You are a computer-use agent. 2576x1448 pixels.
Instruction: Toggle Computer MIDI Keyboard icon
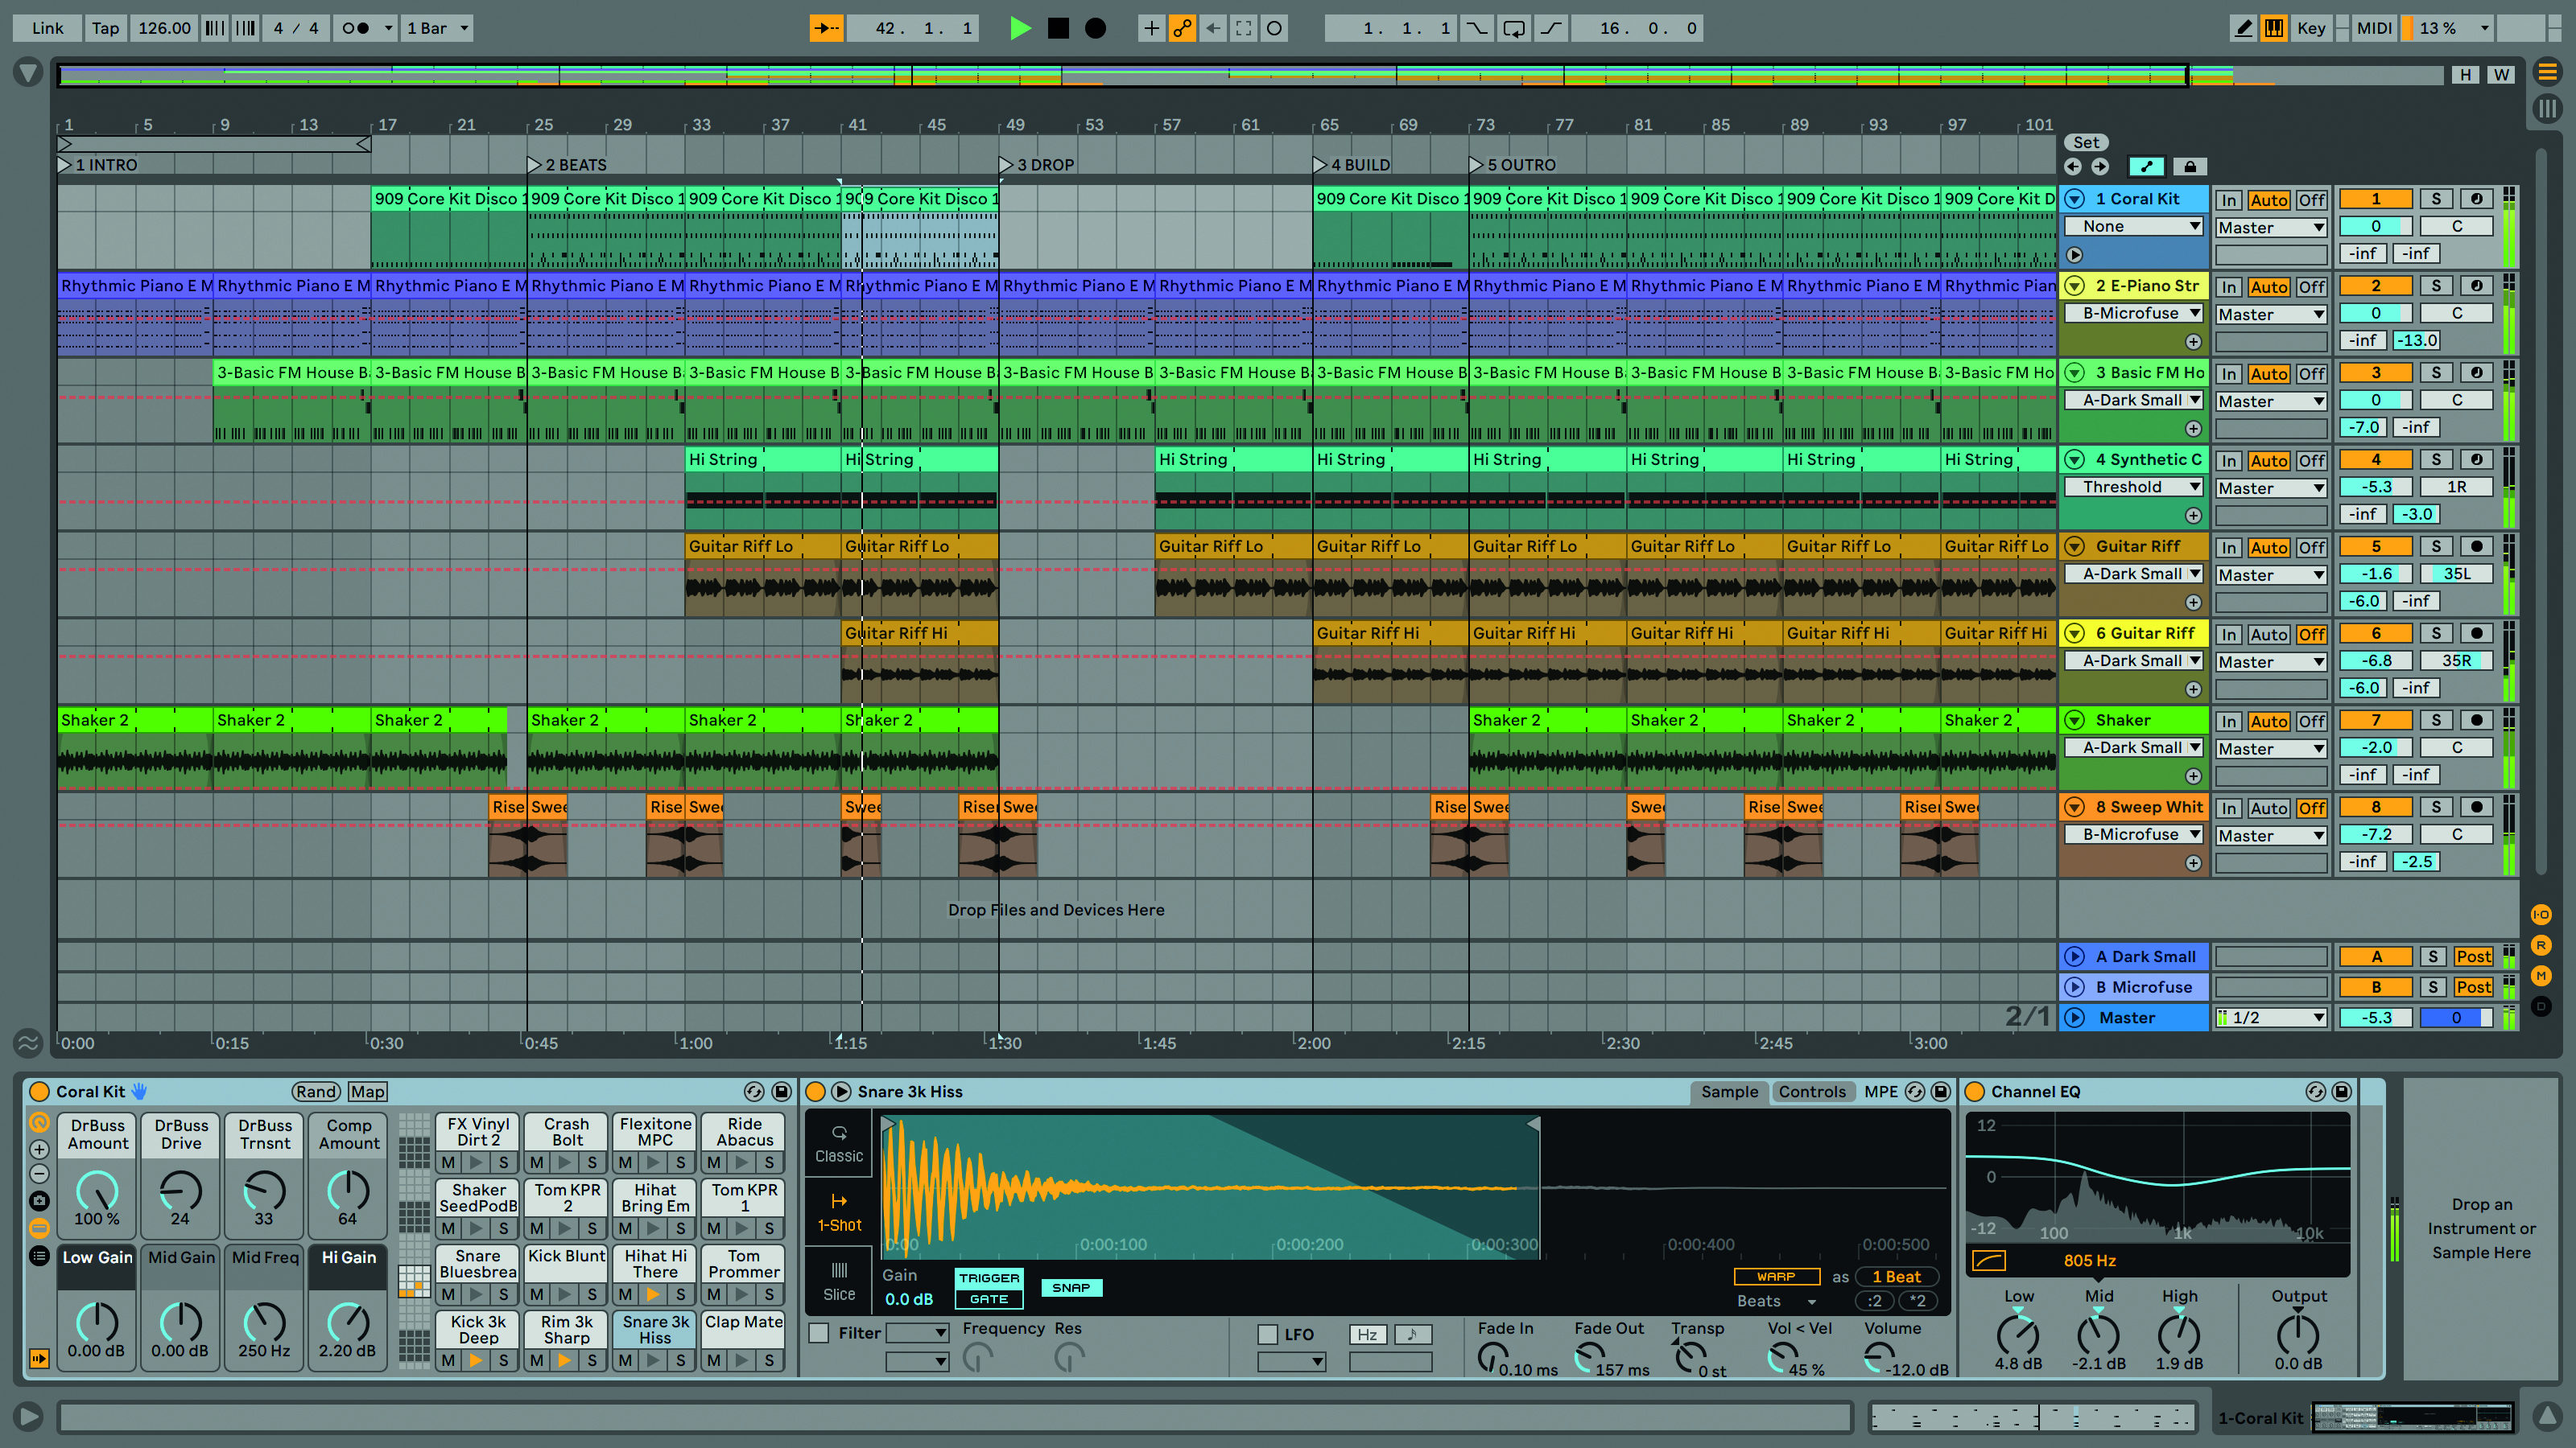pos(2274,28)
